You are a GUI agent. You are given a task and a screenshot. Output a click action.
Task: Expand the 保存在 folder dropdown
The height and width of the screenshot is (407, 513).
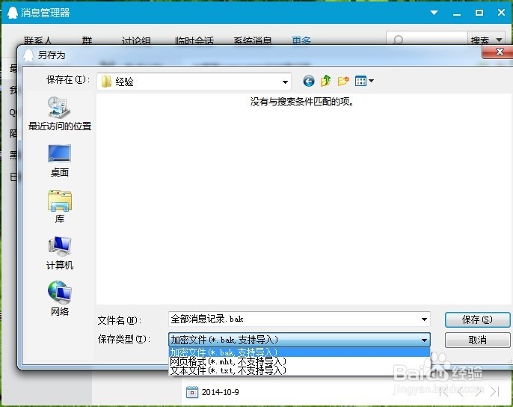point(285,82)
